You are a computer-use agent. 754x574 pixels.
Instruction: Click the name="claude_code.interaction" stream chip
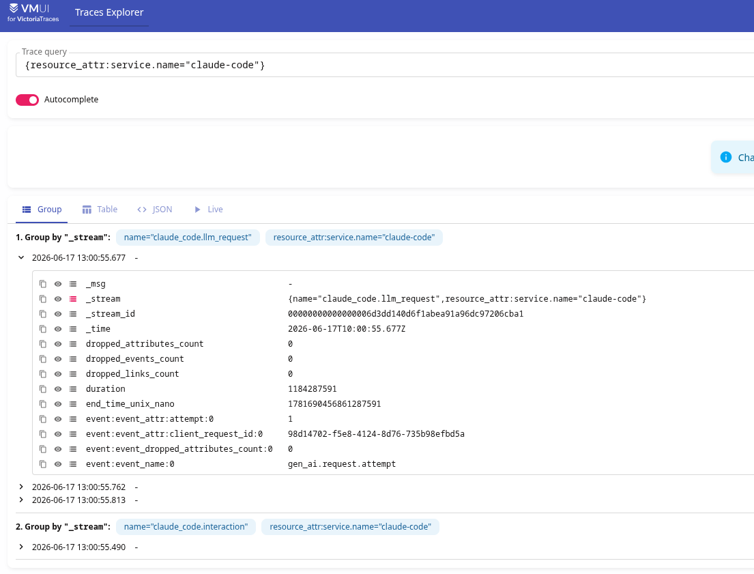[186, 527]
